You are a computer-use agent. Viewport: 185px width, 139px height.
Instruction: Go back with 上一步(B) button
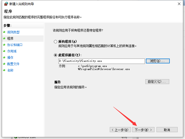[x=120, y=130]
